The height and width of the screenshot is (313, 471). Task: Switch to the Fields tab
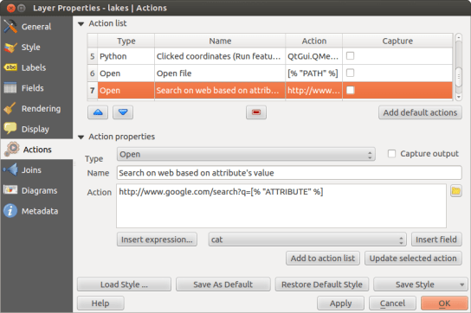click(36, 88)
